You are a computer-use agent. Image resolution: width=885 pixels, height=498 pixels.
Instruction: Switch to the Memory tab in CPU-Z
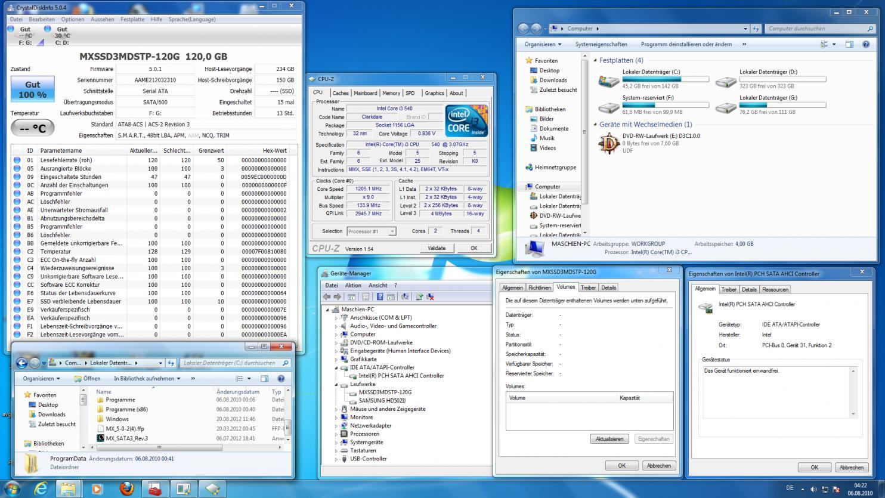391,93
